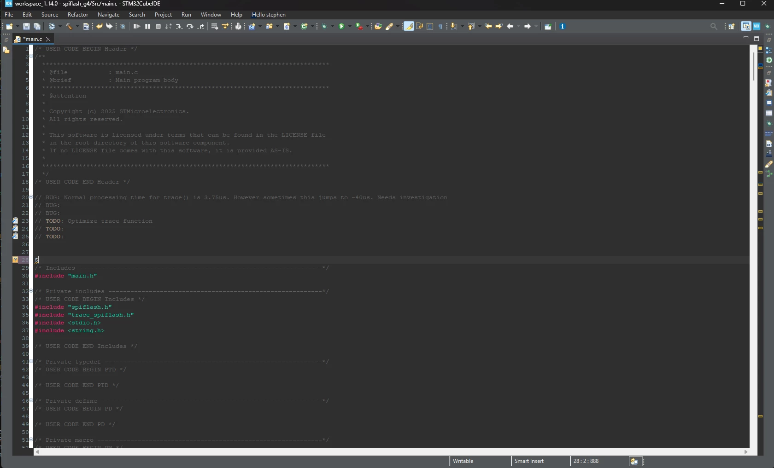The image size is (774, 468).
Task: Click the Previous Annotation toolbar icon
Action: point(471,27)
